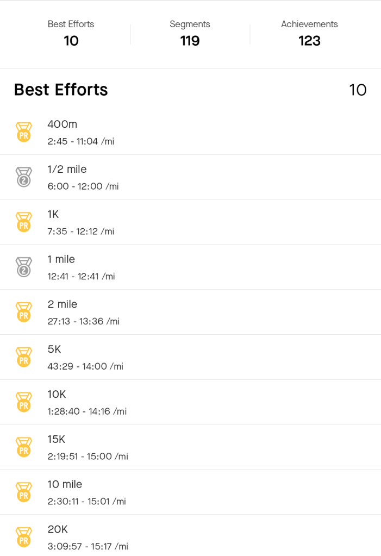Click the PR medal for 2 mile effort
381x556 pixels.
point(23,312)
